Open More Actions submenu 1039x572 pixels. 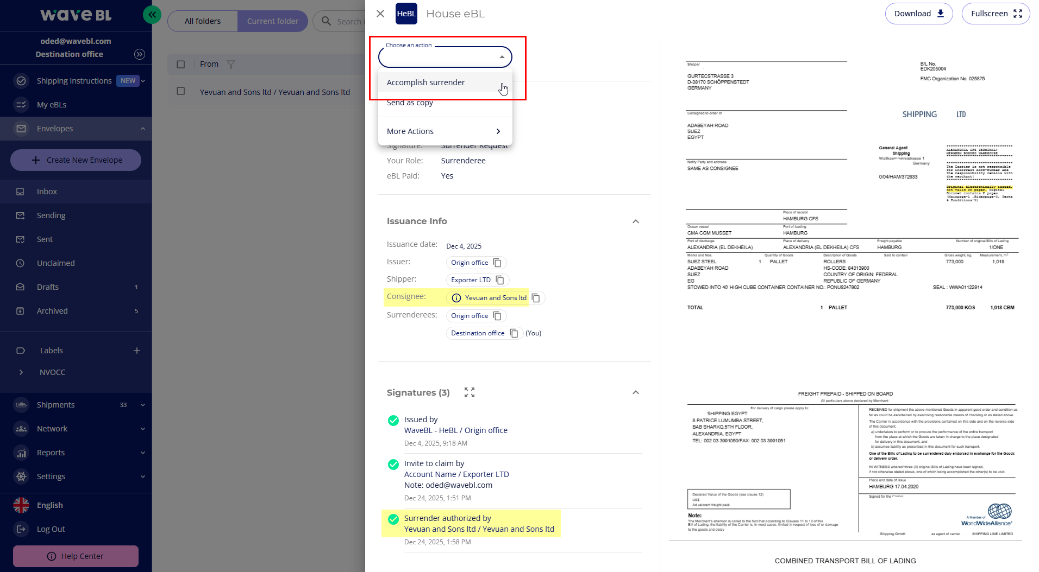pyautogui.click(x=445, y=131)
